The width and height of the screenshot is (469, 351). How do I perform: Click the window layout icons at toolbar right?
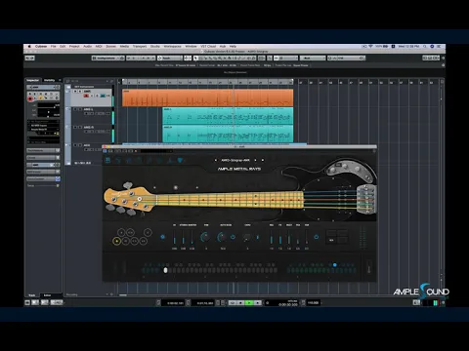[431, 58]
